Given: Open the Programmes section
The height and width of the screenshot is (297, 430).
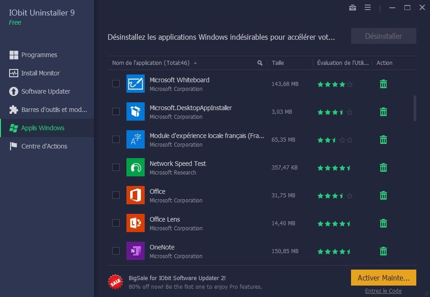Looking at the screenshot, I should (x=47, y=55).
